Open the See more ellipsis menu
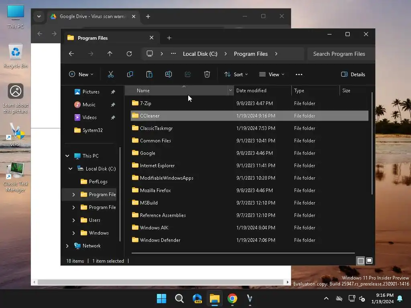Image resolution: width=411 pixels, height=308 pixels. (299, 74)
